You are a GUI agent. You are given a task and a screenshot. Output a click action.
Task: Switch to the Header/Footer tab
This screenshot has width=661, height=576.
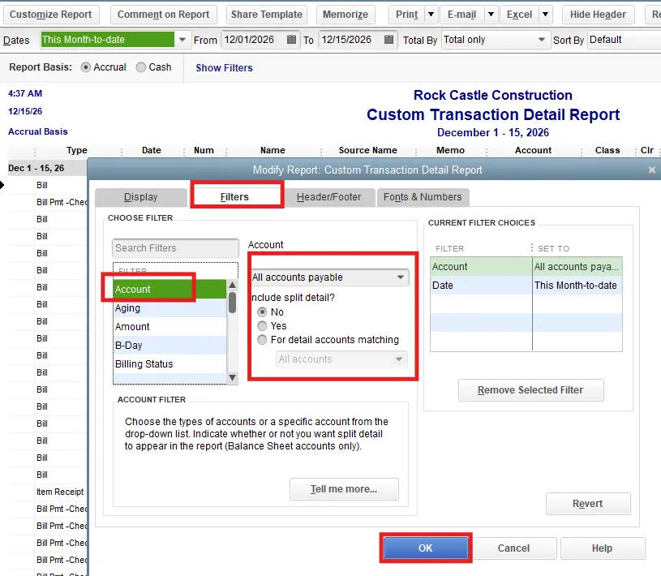(x=329, y=197)
